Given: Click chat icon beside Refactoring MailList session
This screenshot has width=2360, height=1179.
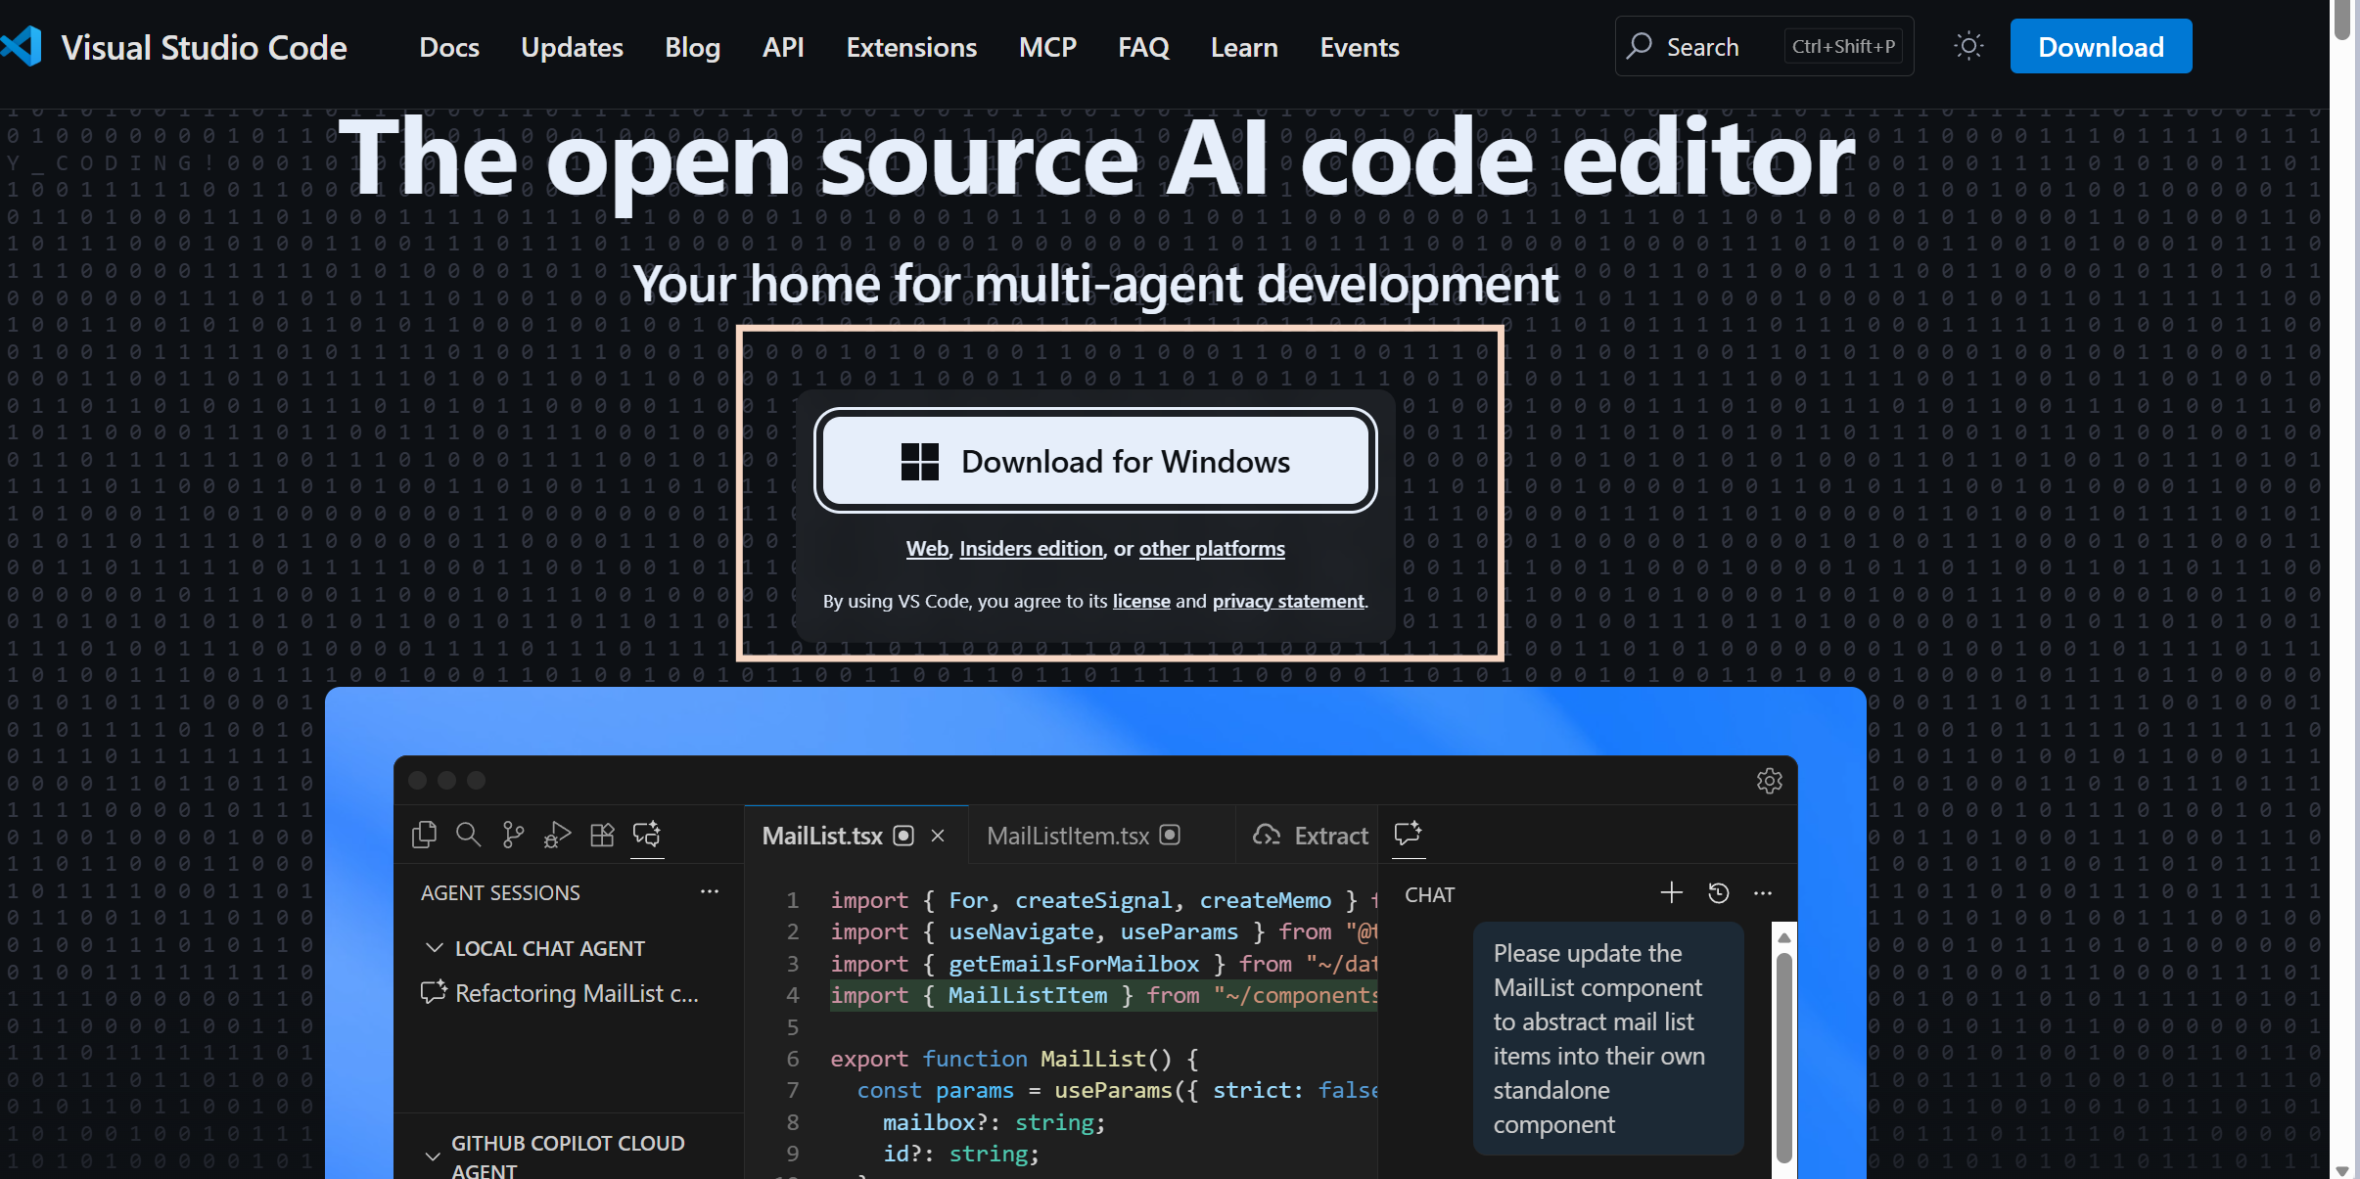Looking at the screenshot, I should (x=434, y=992).
